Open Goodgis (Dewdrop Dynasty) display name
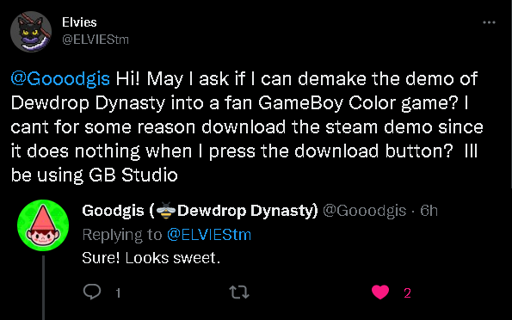Screen dimensions: 512x320 pyautogui.click(x=200, y=211)
